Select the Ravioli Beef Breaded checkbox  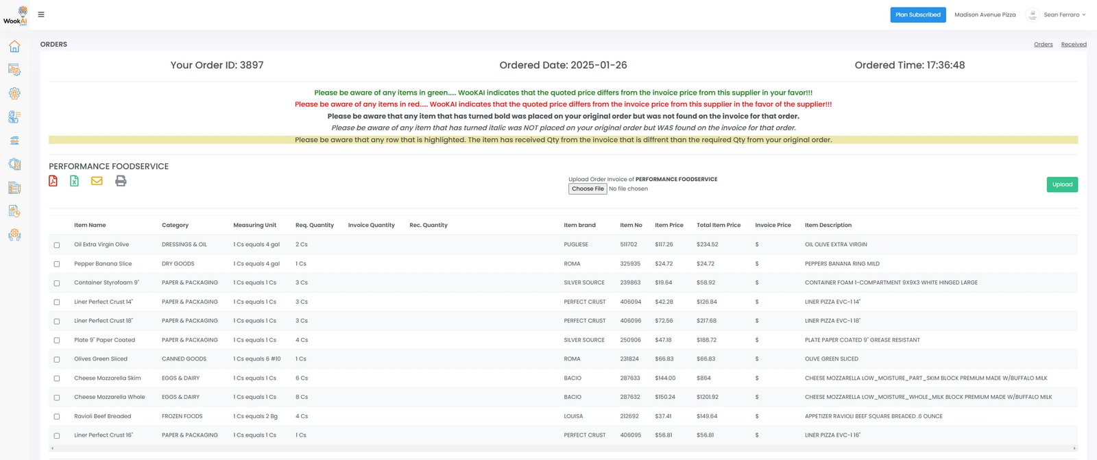[57, 417]
